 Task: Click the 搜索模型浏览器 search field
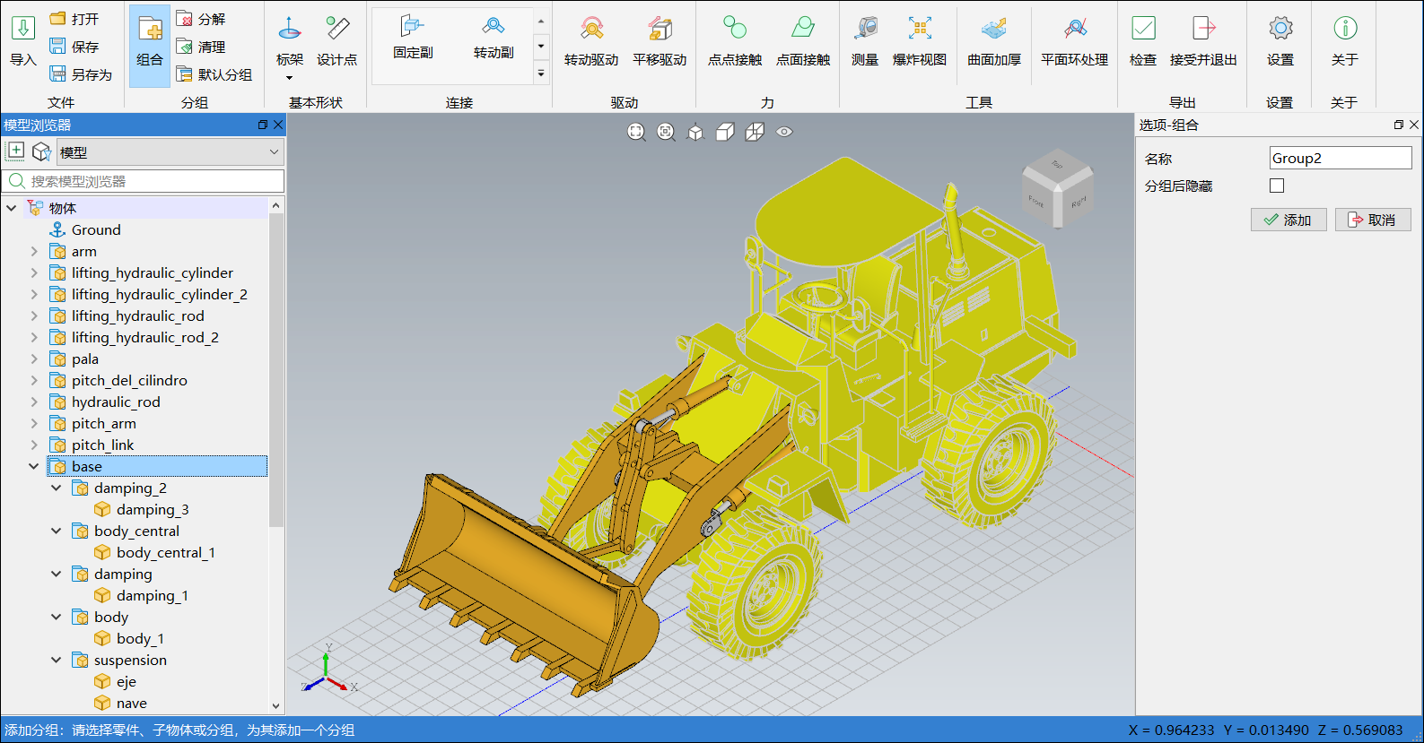pyautogui.click(x=153, y=181)
